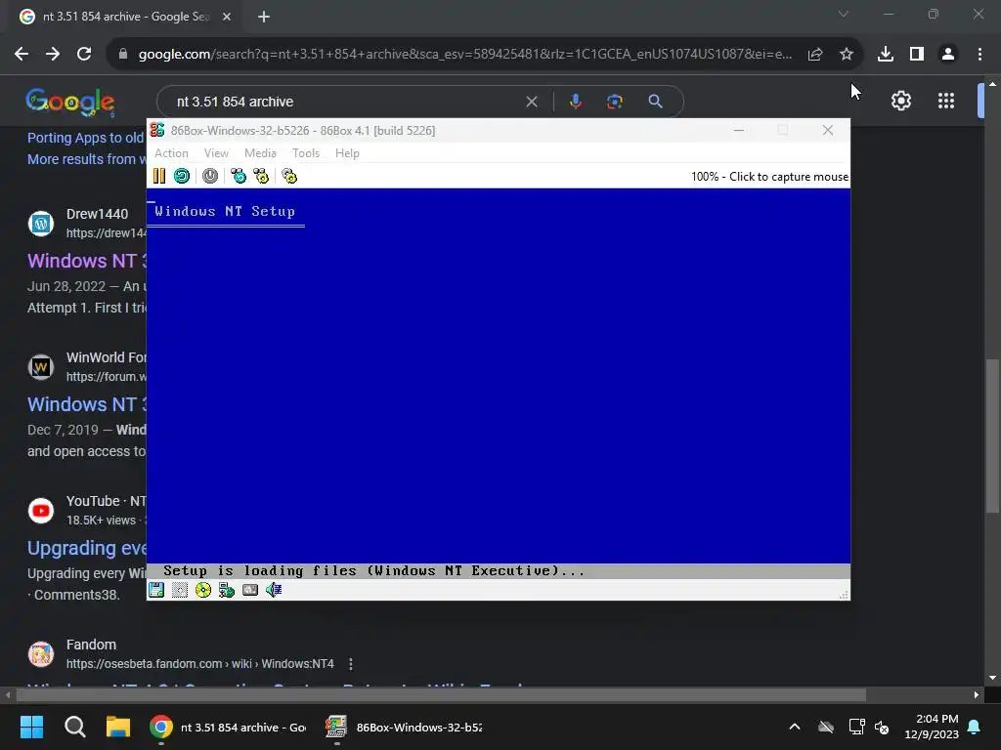
Task: Open the Action menu in 86Box
Action: tap(171, 153)
